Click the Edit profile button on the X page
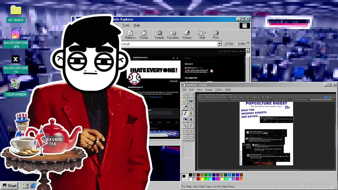The image size is (338, 190). click(x=174, y=81)
